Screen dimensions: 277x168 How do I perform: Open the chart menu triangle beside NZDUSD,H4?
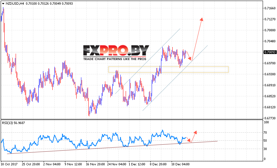click(3, 4)
